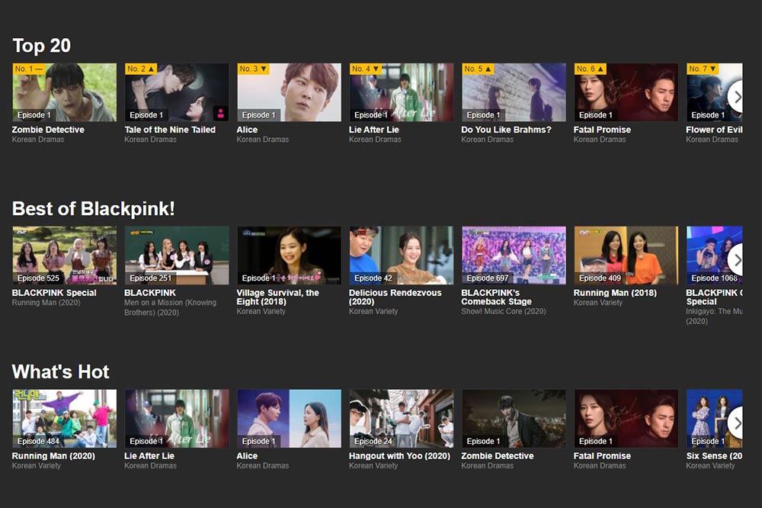Click Lie After Lie title in Top 20

[x=373, y=130]
